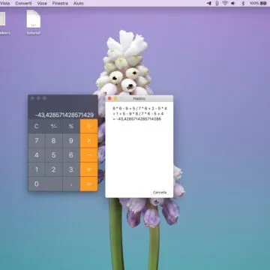Click the battery status icon
Screen dimensions: 270x270
(x=263, y=3)
